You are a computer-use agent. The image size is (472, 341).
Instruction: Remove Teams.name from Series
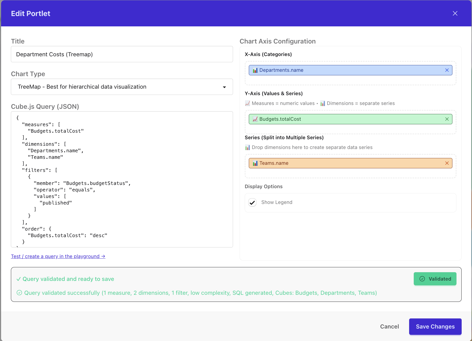(447, 163)
